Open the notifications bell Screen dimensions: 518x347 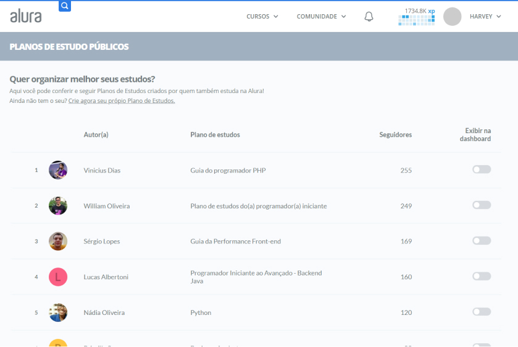click(369, 17)
